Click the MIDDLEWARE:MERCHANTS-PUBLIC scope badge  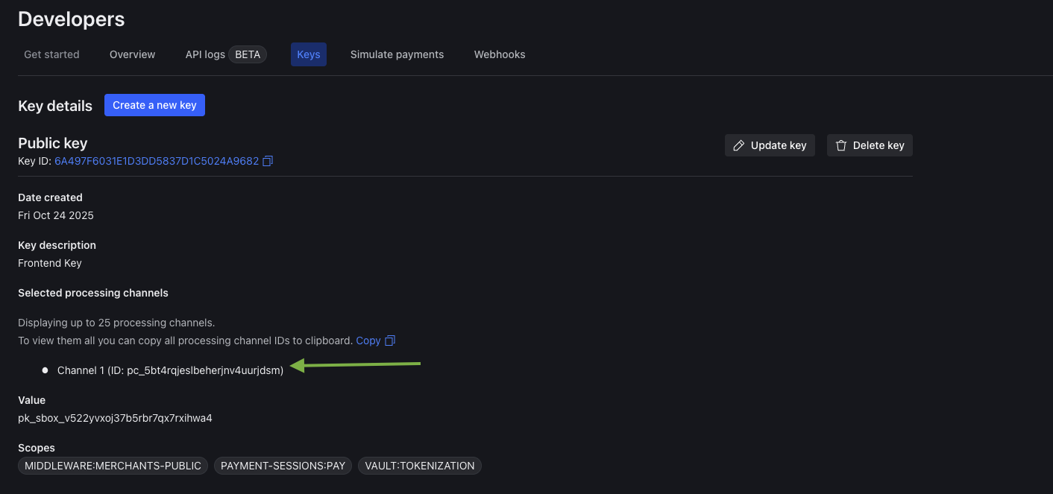click(113, 466)
